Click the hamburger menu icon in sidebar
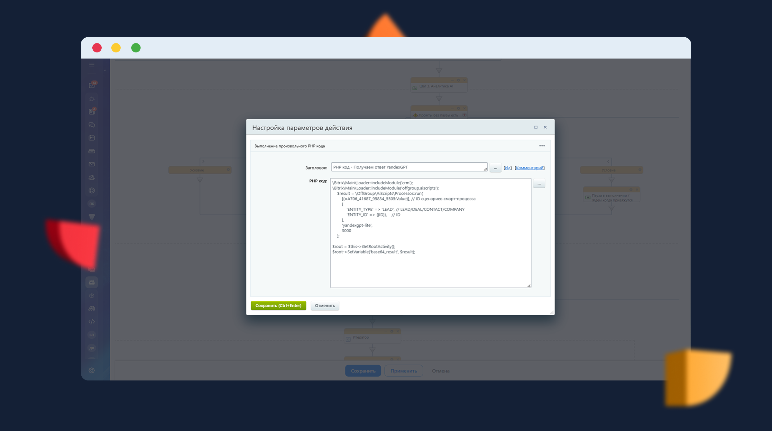The height and width of the screenshot is (431, 772). click(x=92, y=65)
